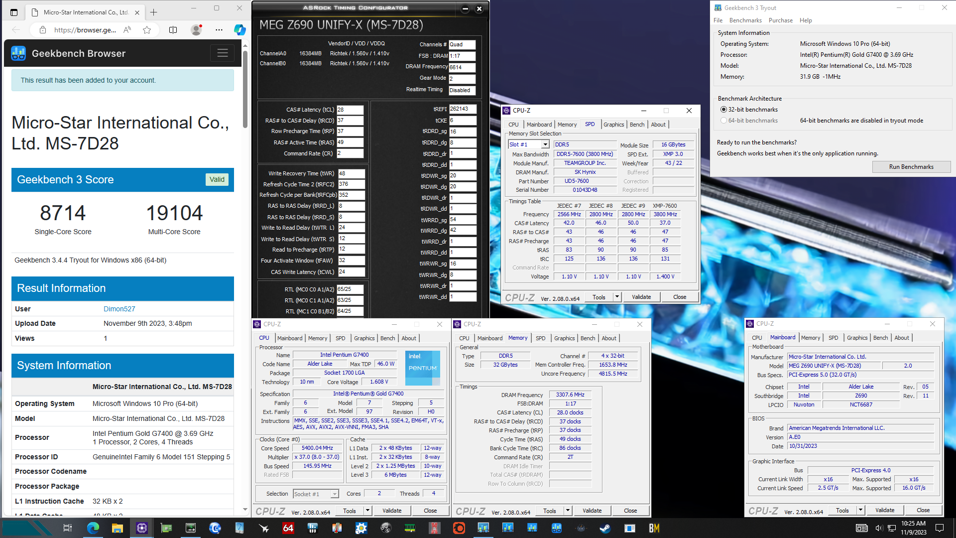Open the Dimon527 user link
Viewport: 956px width, 538px height.
pyautogui.click(x=119, y=309)
